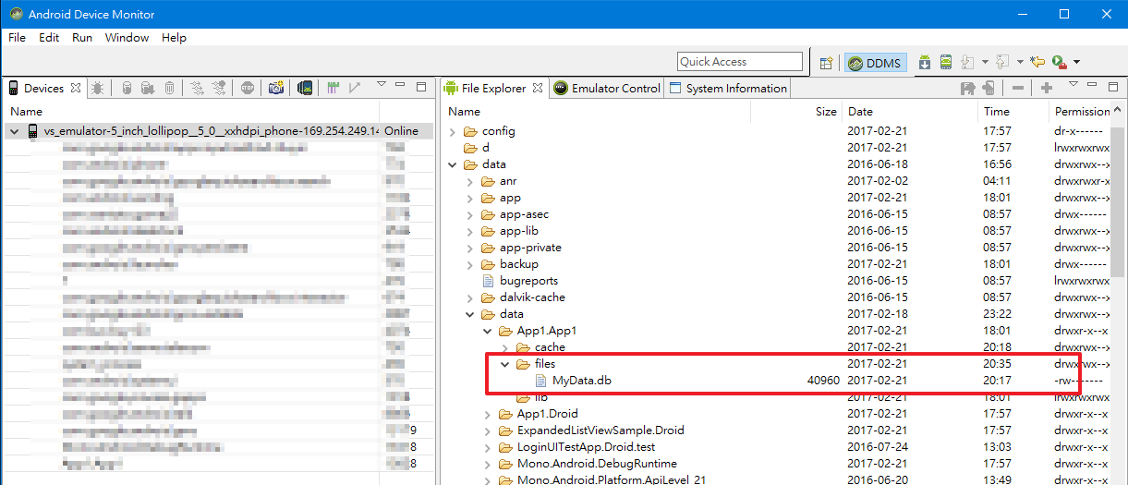Click the Update Heap cylinder icon
This screenshot has height=485, width=1128.
pos(127,89)
